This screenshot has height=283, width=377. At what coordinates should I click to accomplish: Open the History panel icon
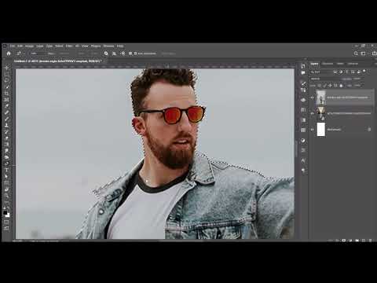(x=303, y=66)
